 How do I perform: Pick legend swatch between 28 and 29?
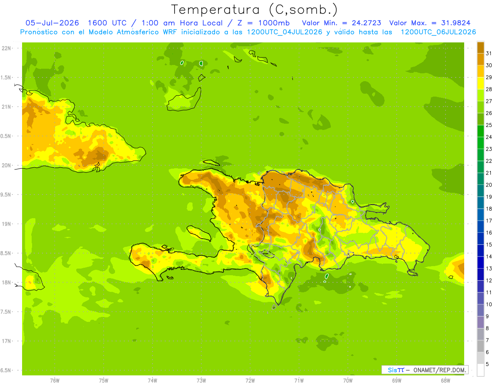(x=481, y=83)
